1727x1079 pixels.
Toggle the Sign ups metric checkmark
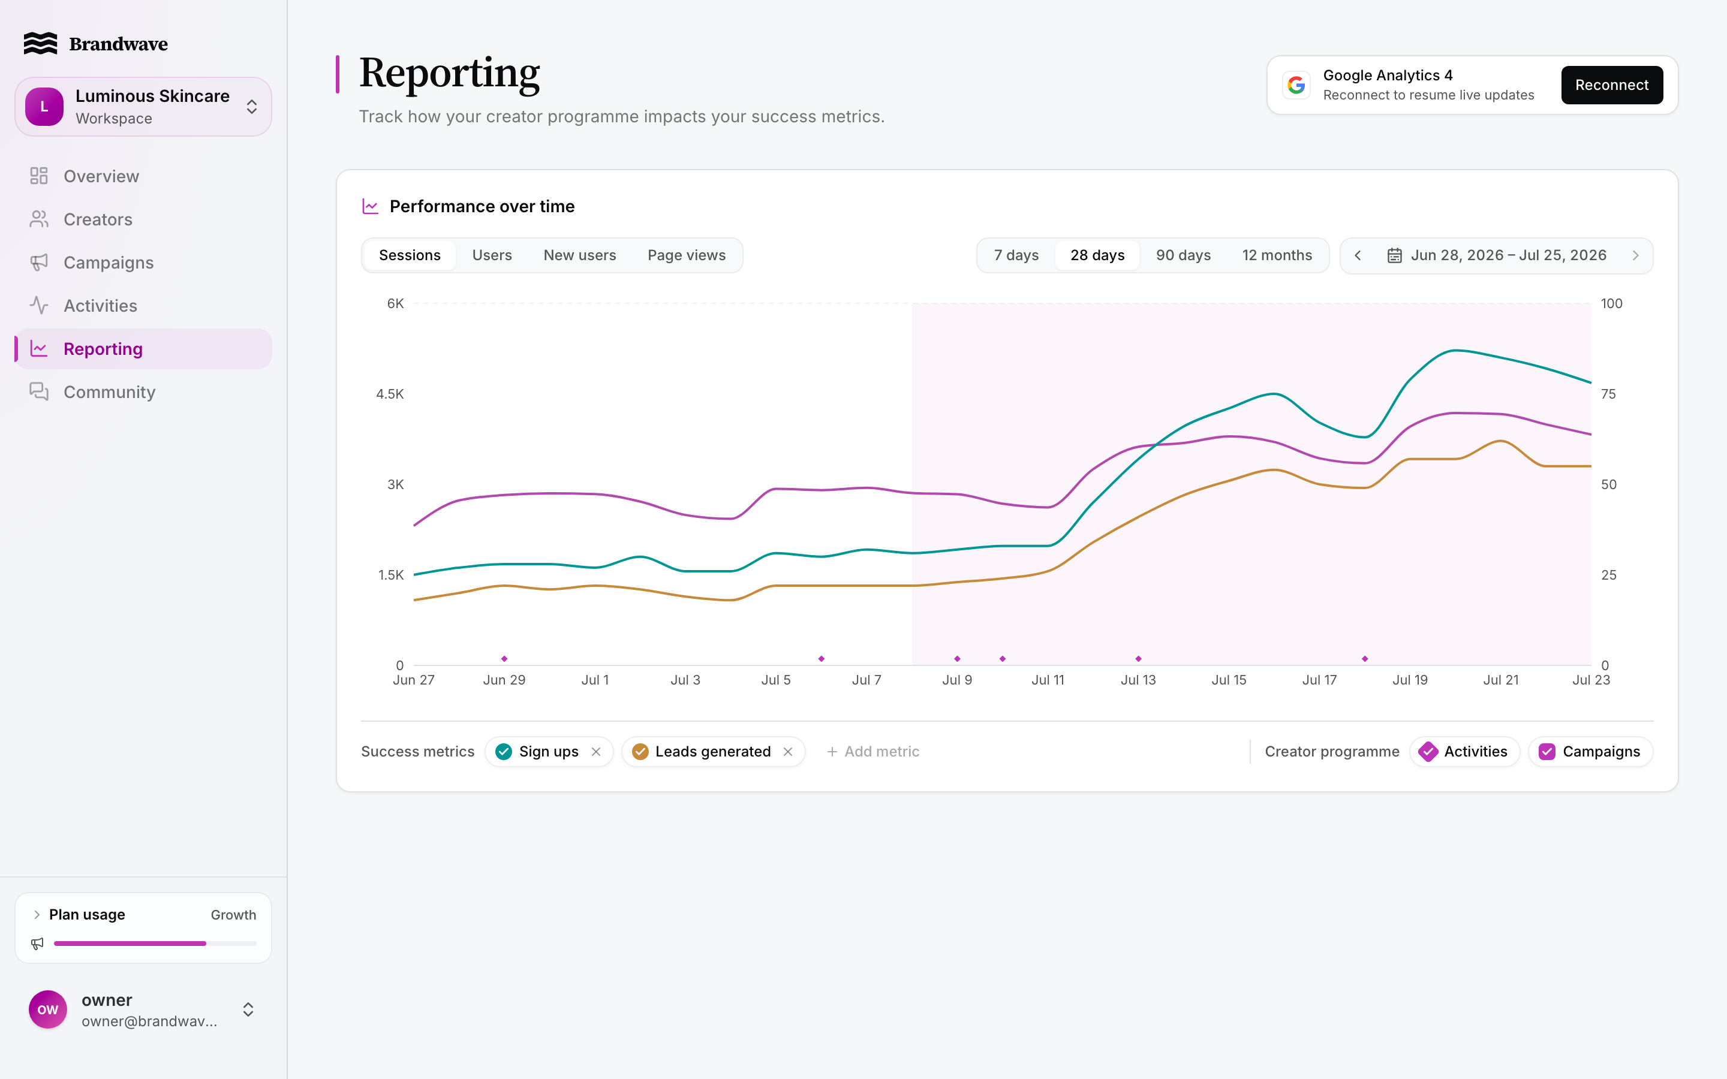504,752
